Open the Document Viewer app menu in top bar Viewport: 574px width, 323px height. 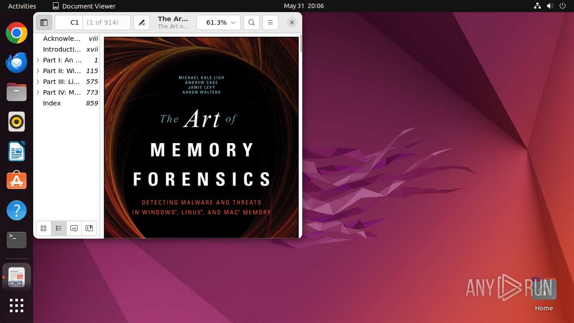[x=84, y=6]
